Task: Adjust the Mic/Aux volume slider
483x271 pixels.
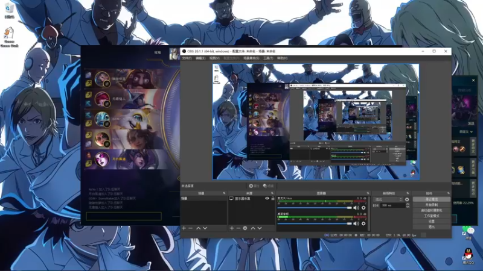Action: pyautogui.click(x=314, y=208)
